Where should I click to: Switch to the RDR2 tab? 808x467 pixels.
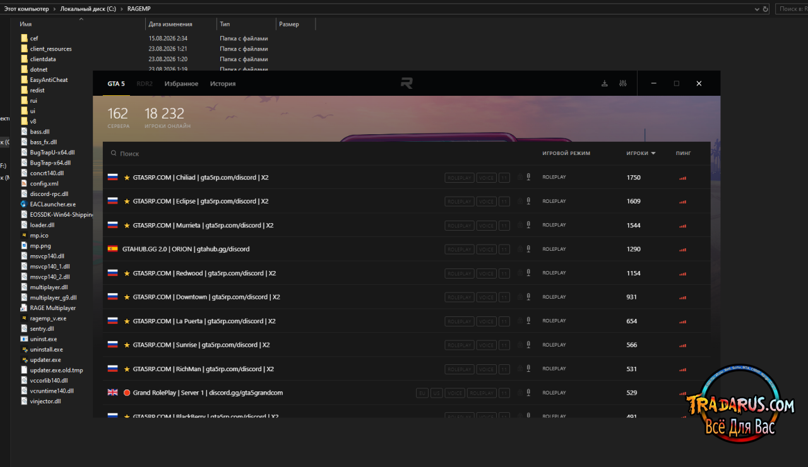[x=145, y=84]
